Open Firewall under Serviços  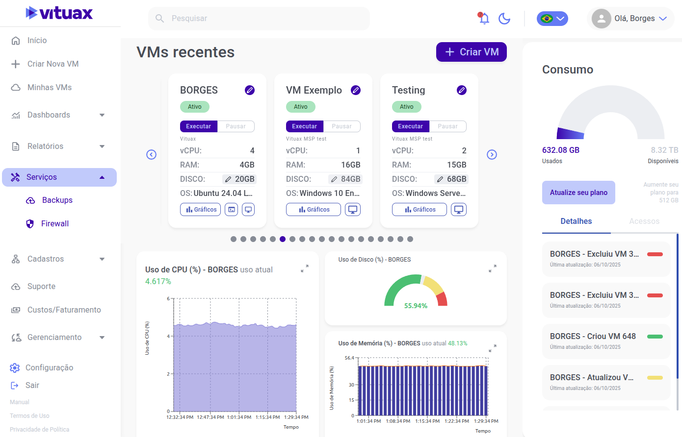pyautogui.click(x=54, y=224)
